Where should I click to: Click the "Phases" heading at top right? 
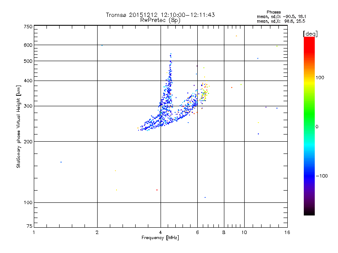pyautogui.click(x=273, y=12)
